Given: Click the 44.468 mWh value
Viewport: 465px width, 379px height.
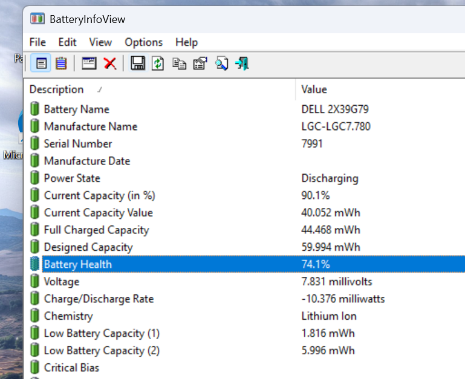Looking at the screenshot, I should click(x=331, y=230).
